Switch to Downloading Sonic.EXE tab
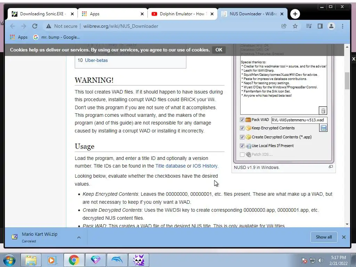Screen dimensions: 356x267 pyautogui.click(x=42, y=14)
